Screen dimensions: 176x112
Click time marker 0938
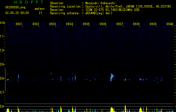pos(136,24)
